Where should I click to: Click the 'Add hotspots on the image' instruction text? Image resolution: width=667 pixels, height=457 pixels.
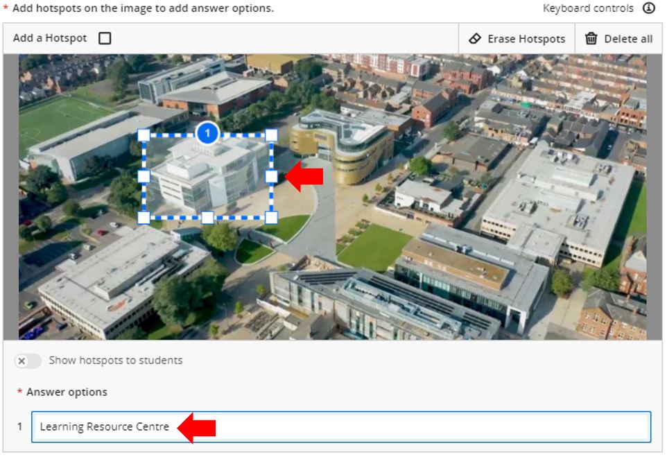pyautogui.click(x=143, y=8)
